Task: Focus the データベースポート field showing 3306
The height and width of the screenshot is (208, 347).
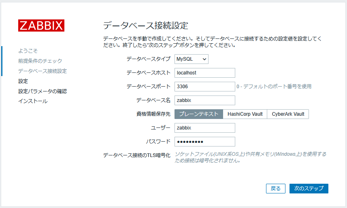Action: point(205,87)
